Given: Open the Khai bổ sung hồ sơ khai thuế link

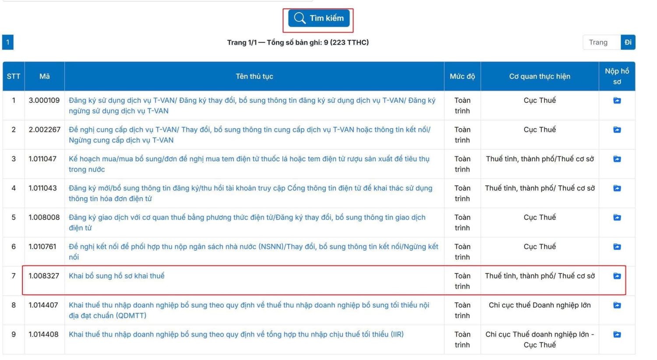Looking at the screenshot, I should click(x=117, y=276).
